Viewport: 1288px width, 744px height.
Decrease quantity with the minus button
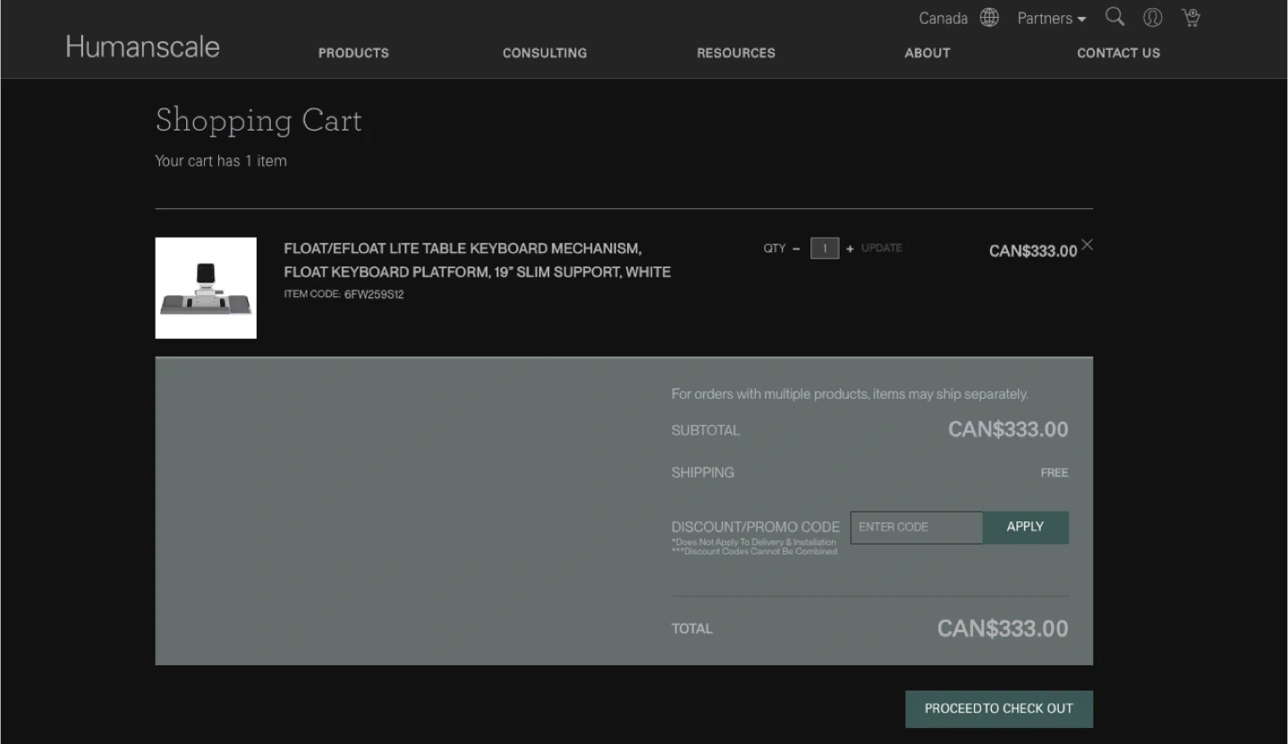click(x=796, y=249)
